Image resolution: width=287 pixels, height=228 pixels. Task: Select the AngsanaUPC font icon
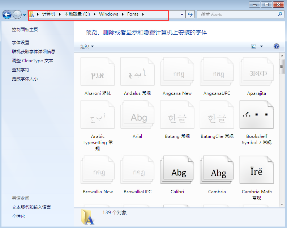pos(217,72)
